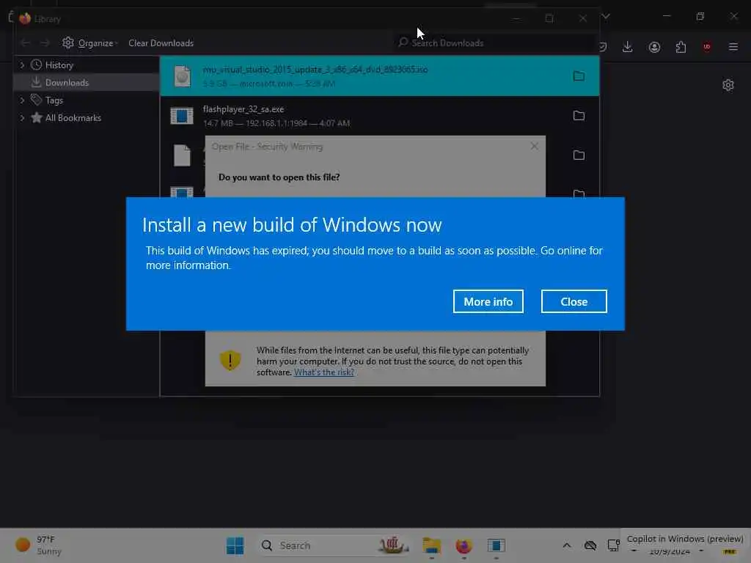Click the display network tray icon
This screenshot has height=563, width=751.
(x=613, y=545)
